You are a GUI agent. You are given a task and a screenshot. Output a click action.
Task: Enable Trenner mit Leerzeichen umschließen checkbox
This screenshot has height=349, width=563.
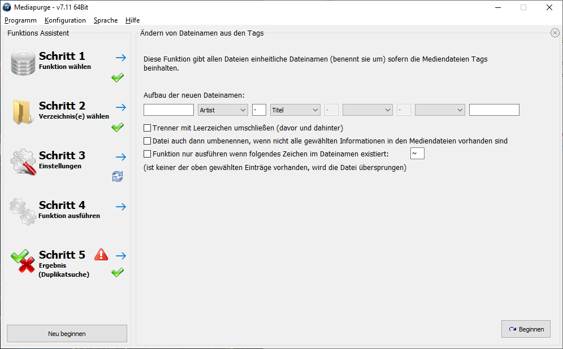point(148,128)
